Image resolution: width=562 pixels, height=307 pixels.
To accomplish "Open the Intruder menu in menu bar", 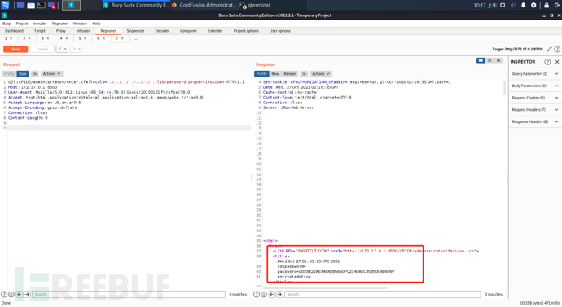I will pos(40,24).
